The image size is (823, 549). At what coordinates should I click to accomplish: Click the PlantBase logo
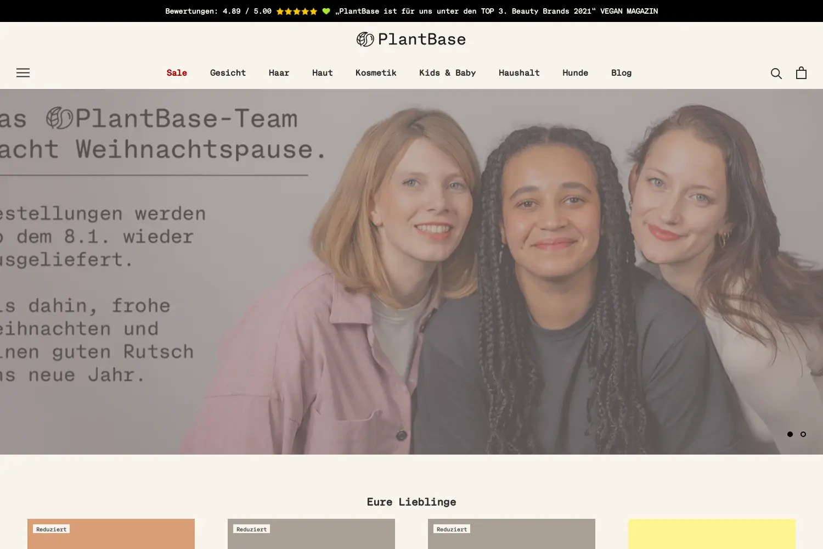coord(411,39)
